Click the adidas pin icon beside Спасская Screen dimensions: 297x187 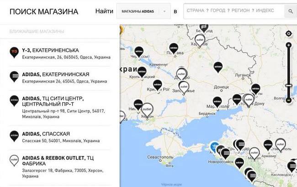tap(14, 136)
